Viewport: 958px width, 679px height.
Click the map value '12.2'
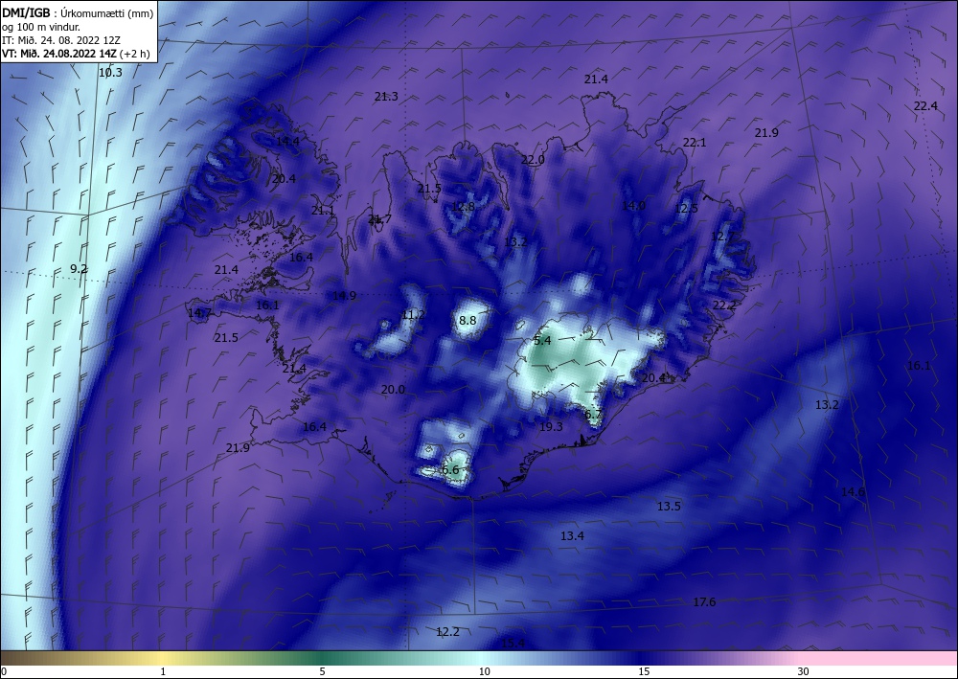click(447, 632)
